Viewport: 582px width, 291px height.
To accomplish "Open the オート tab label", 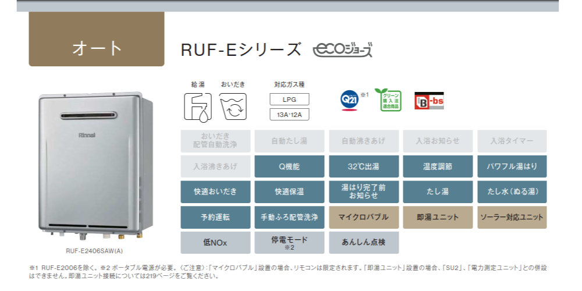I will coord(97,48).
